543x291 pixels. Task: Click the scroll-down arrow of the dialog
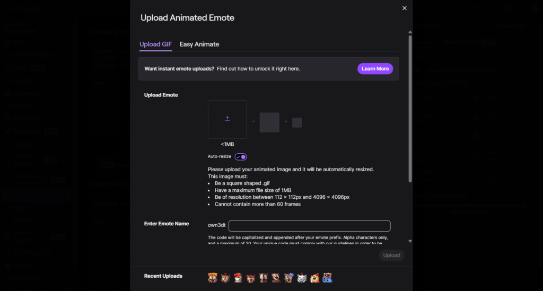tap(410, 241)
